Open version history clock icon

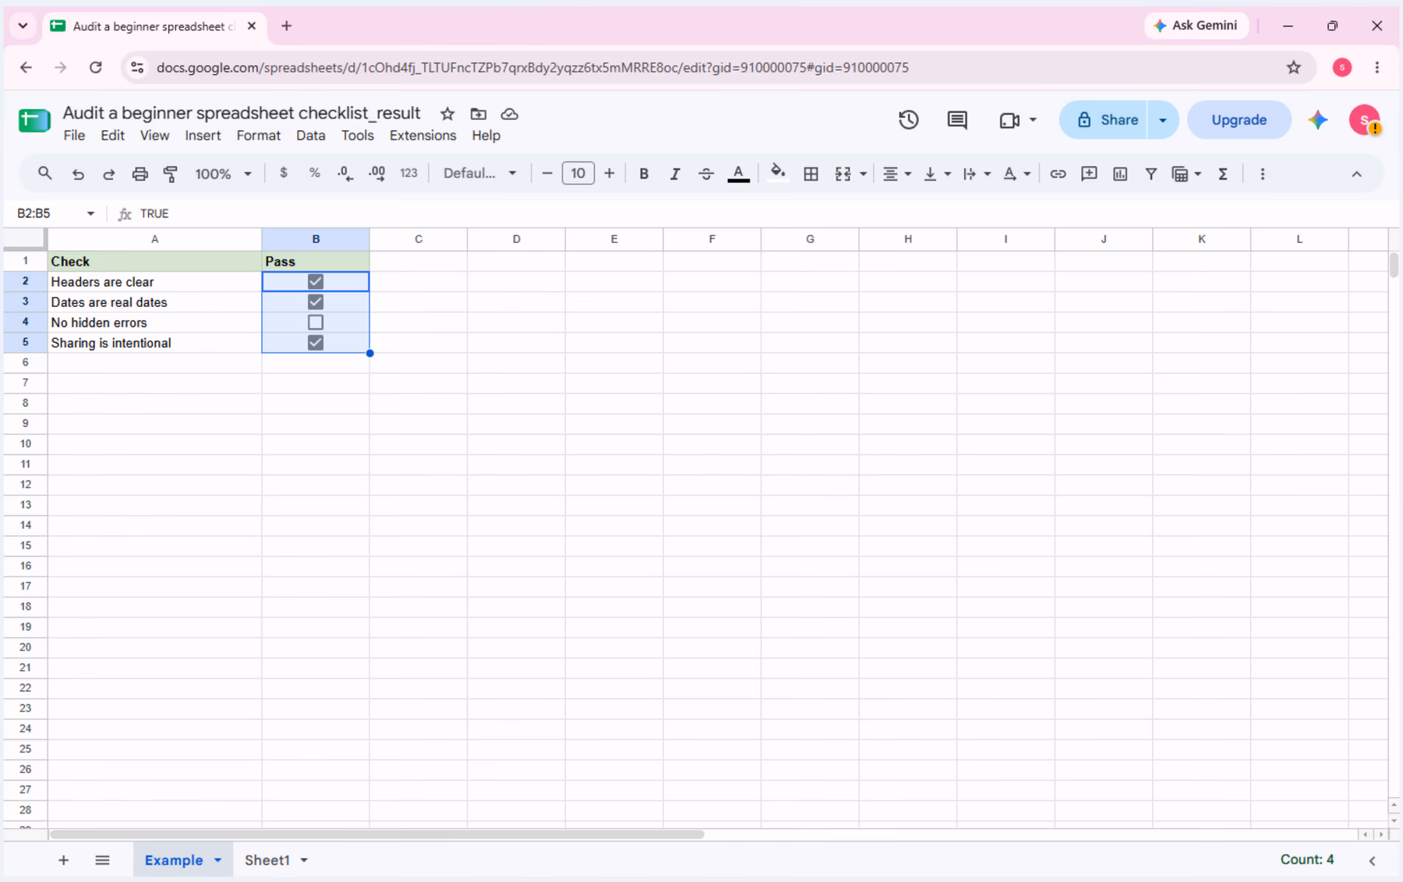(x=908, y=120)
